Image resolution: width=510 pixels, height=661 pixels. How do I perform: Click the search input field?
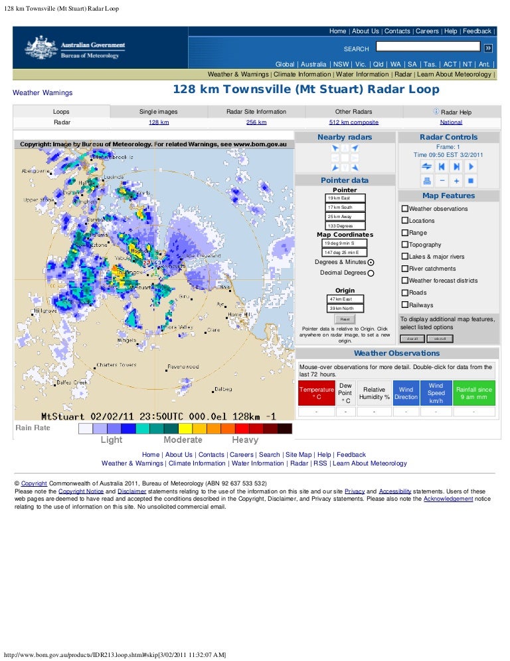[428, 46]
